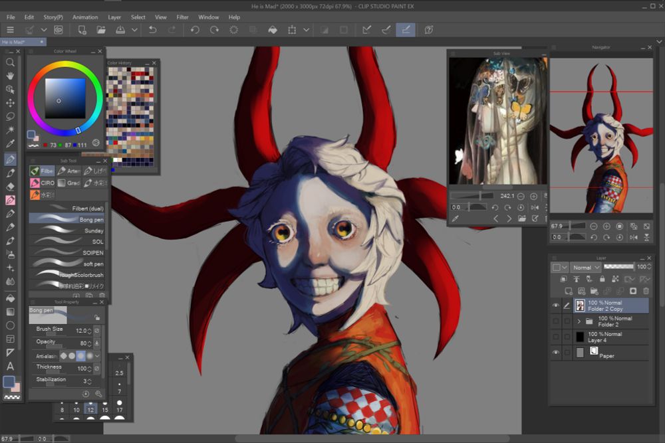Select the Hand move tool

[10, 76]
